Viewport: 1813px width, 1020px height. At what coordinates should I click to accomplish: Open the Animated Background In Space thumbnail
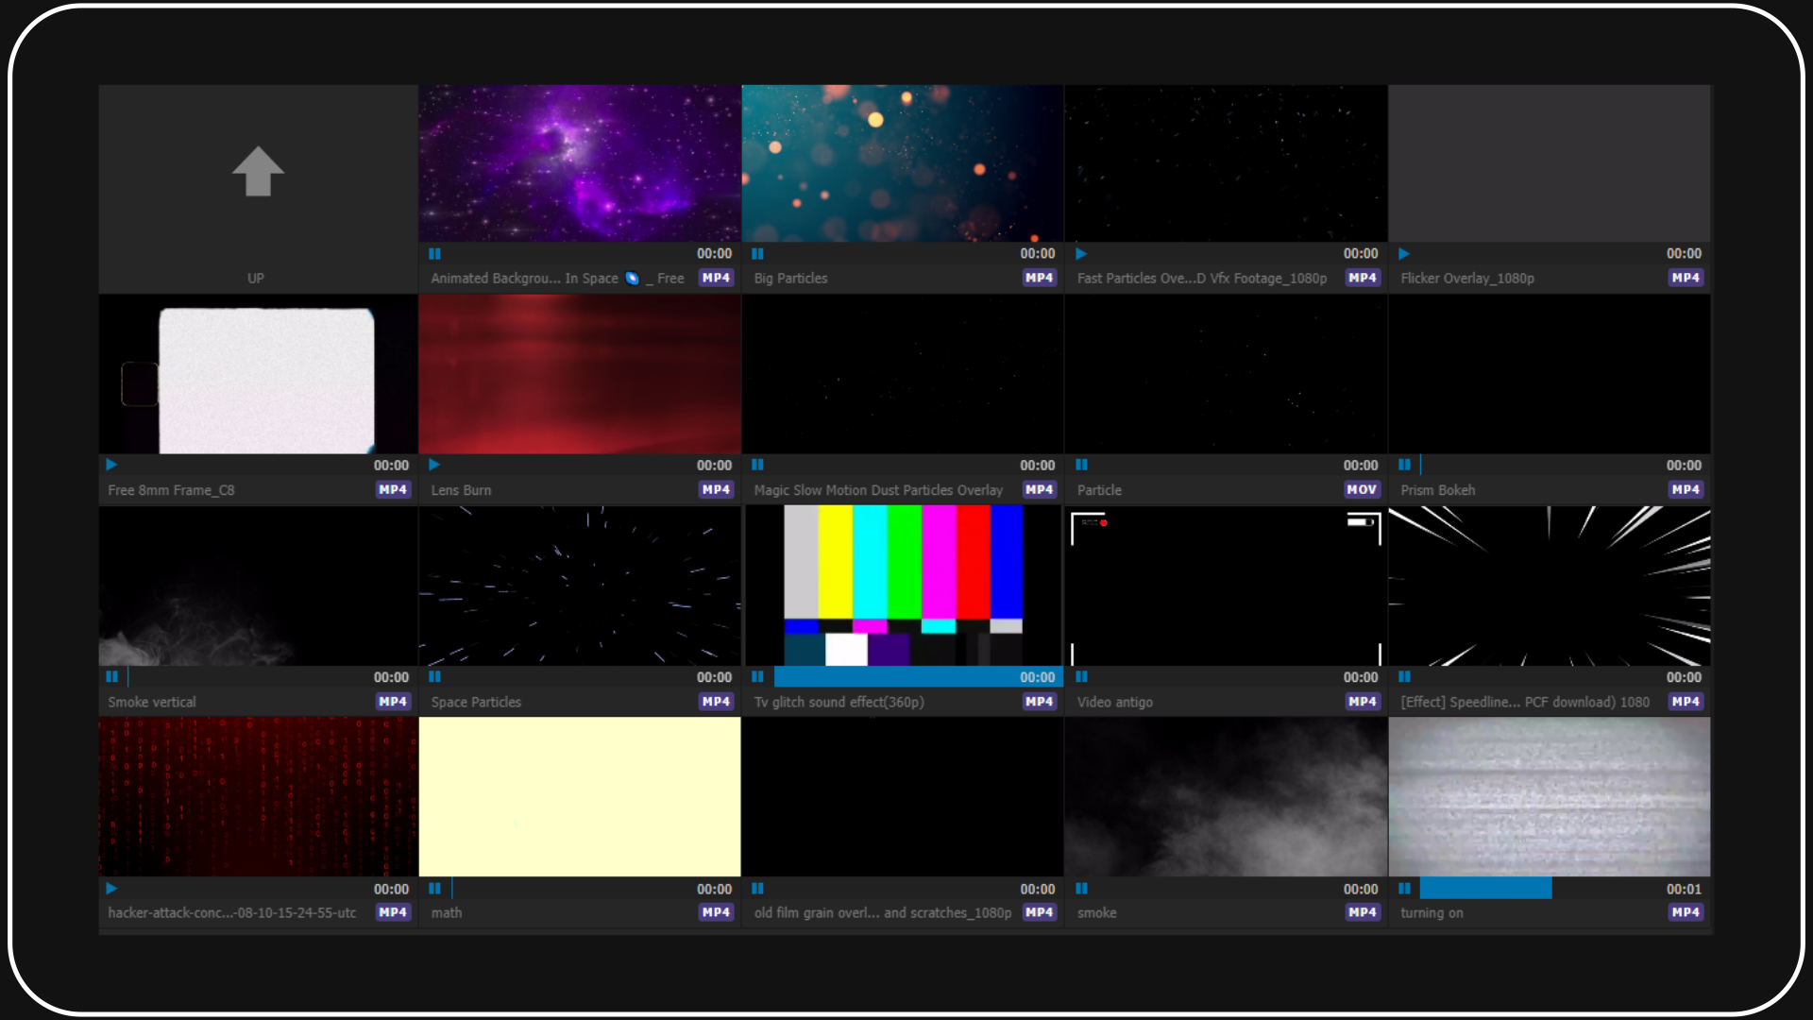coord(579,162)
